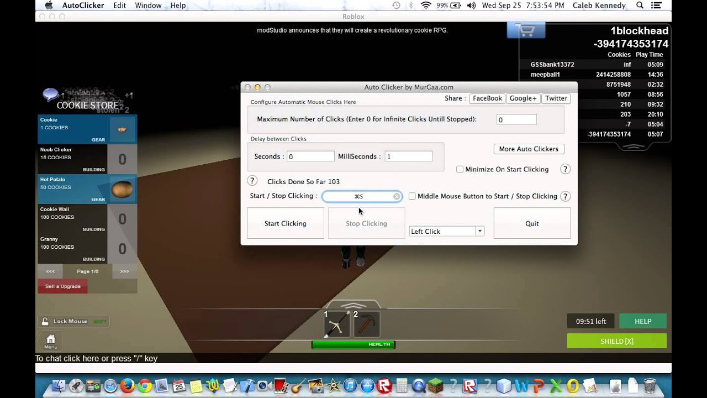The height and width of the screenshot is (398, 707).
Task: Select hotbar slot 2 pickaxe tool
Action: pyautogui.click(x=367, y=324)
